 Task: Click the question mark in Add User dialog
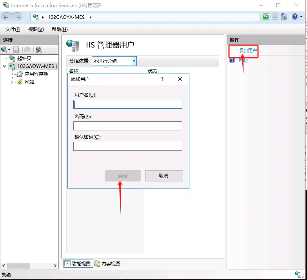[162, 79]
